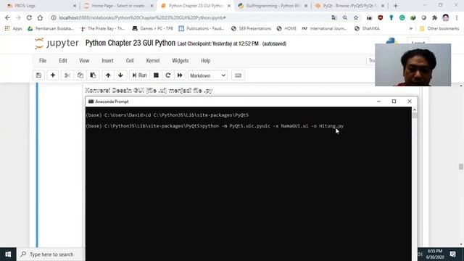Screen dimensions: 464x261
Task: Interrupt the kernel with stop icon
Action: tap(156, 75)
